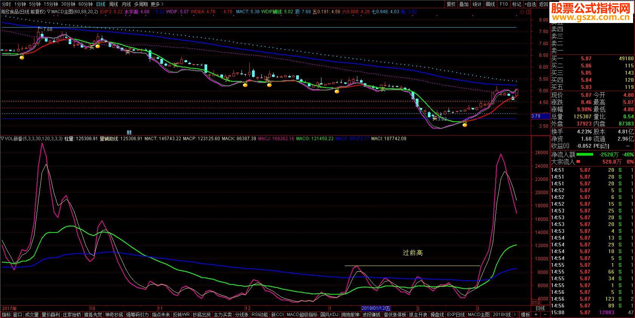Image resolution: width=635 pixels, height=318 pixels.
Task: Click the 返回 back button
Action: point(543,4)
